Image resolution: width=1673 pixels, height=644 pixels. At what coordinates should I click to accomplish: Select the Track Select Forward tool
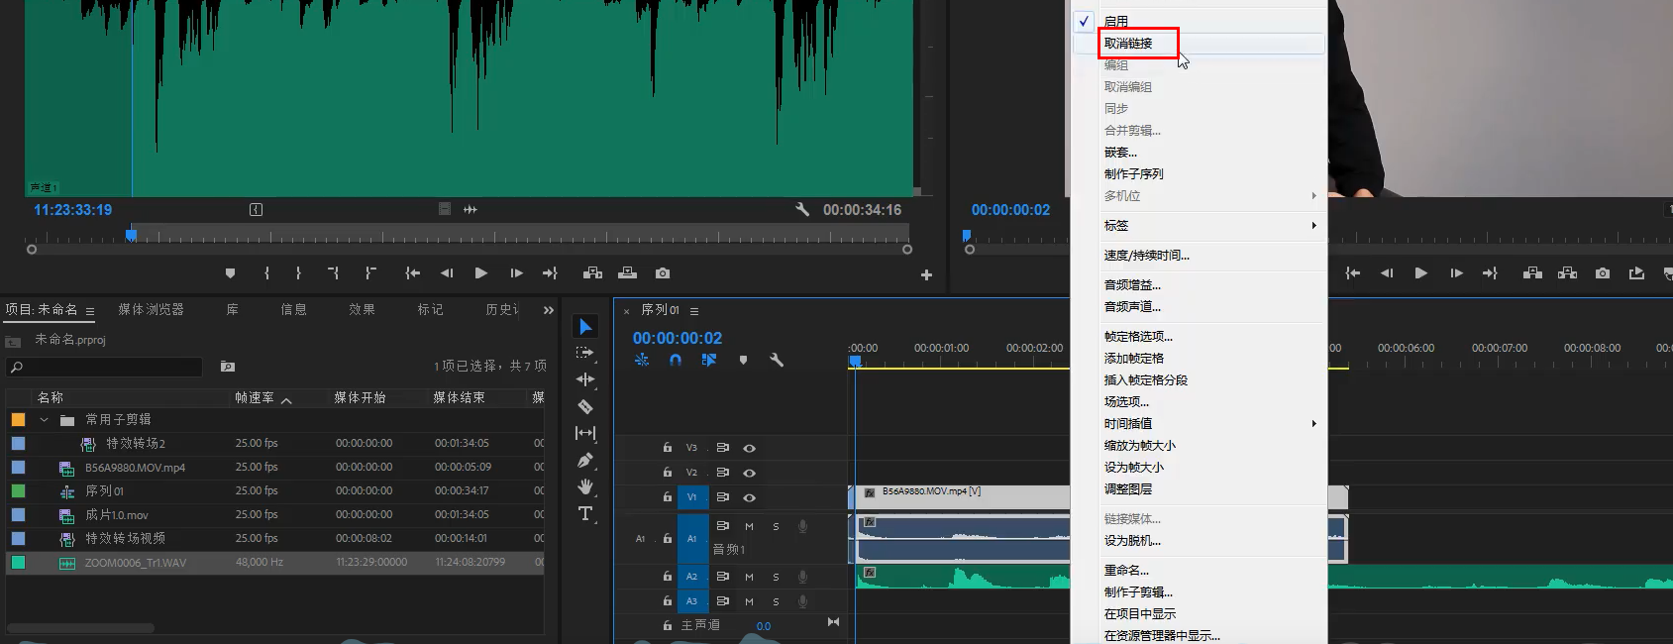pos(585,353)
